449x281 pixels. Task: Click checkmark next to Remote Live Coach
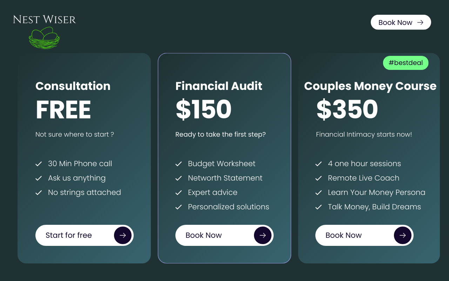pyautogui.click(x=319, y=178)
